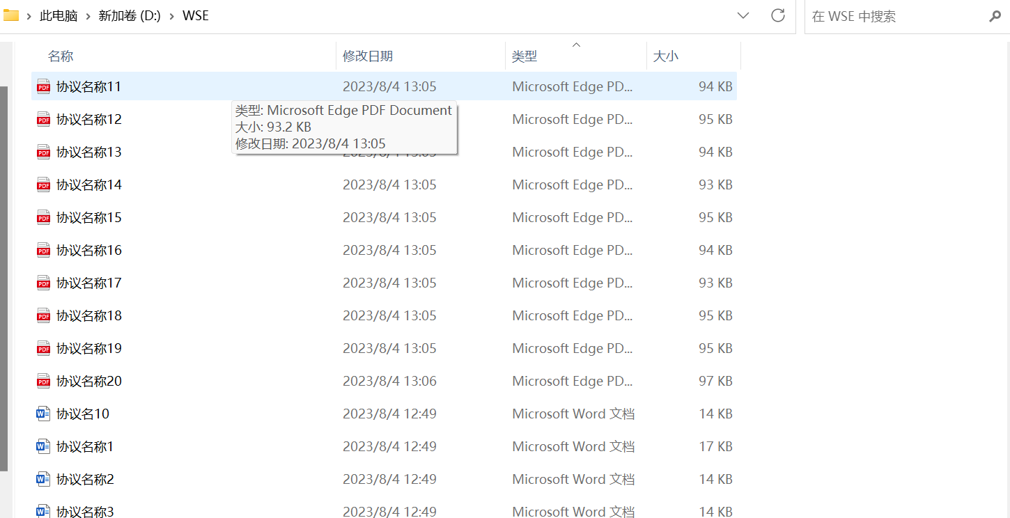Click the PDF icon of 协议名称14
Viewport: 1010px width, 518px height.
tap(43, 185)
